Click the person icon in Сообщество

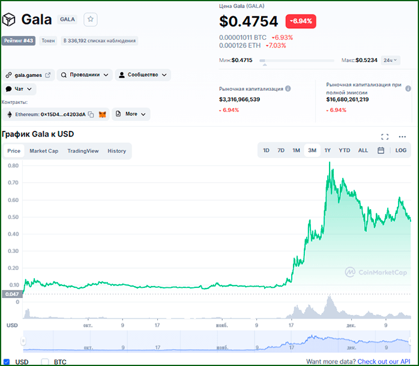coord(122,75)
